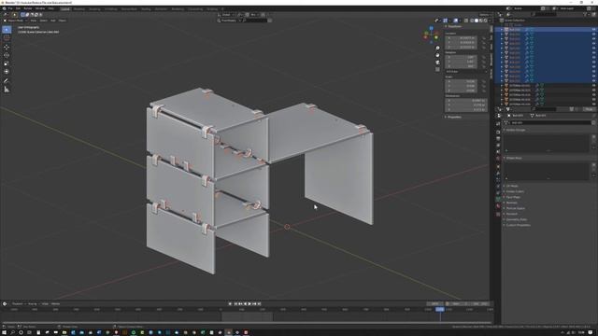Screen dimensions: 598x336
Task: Open the Render properties tab
Action: click(x=498, y=131)
